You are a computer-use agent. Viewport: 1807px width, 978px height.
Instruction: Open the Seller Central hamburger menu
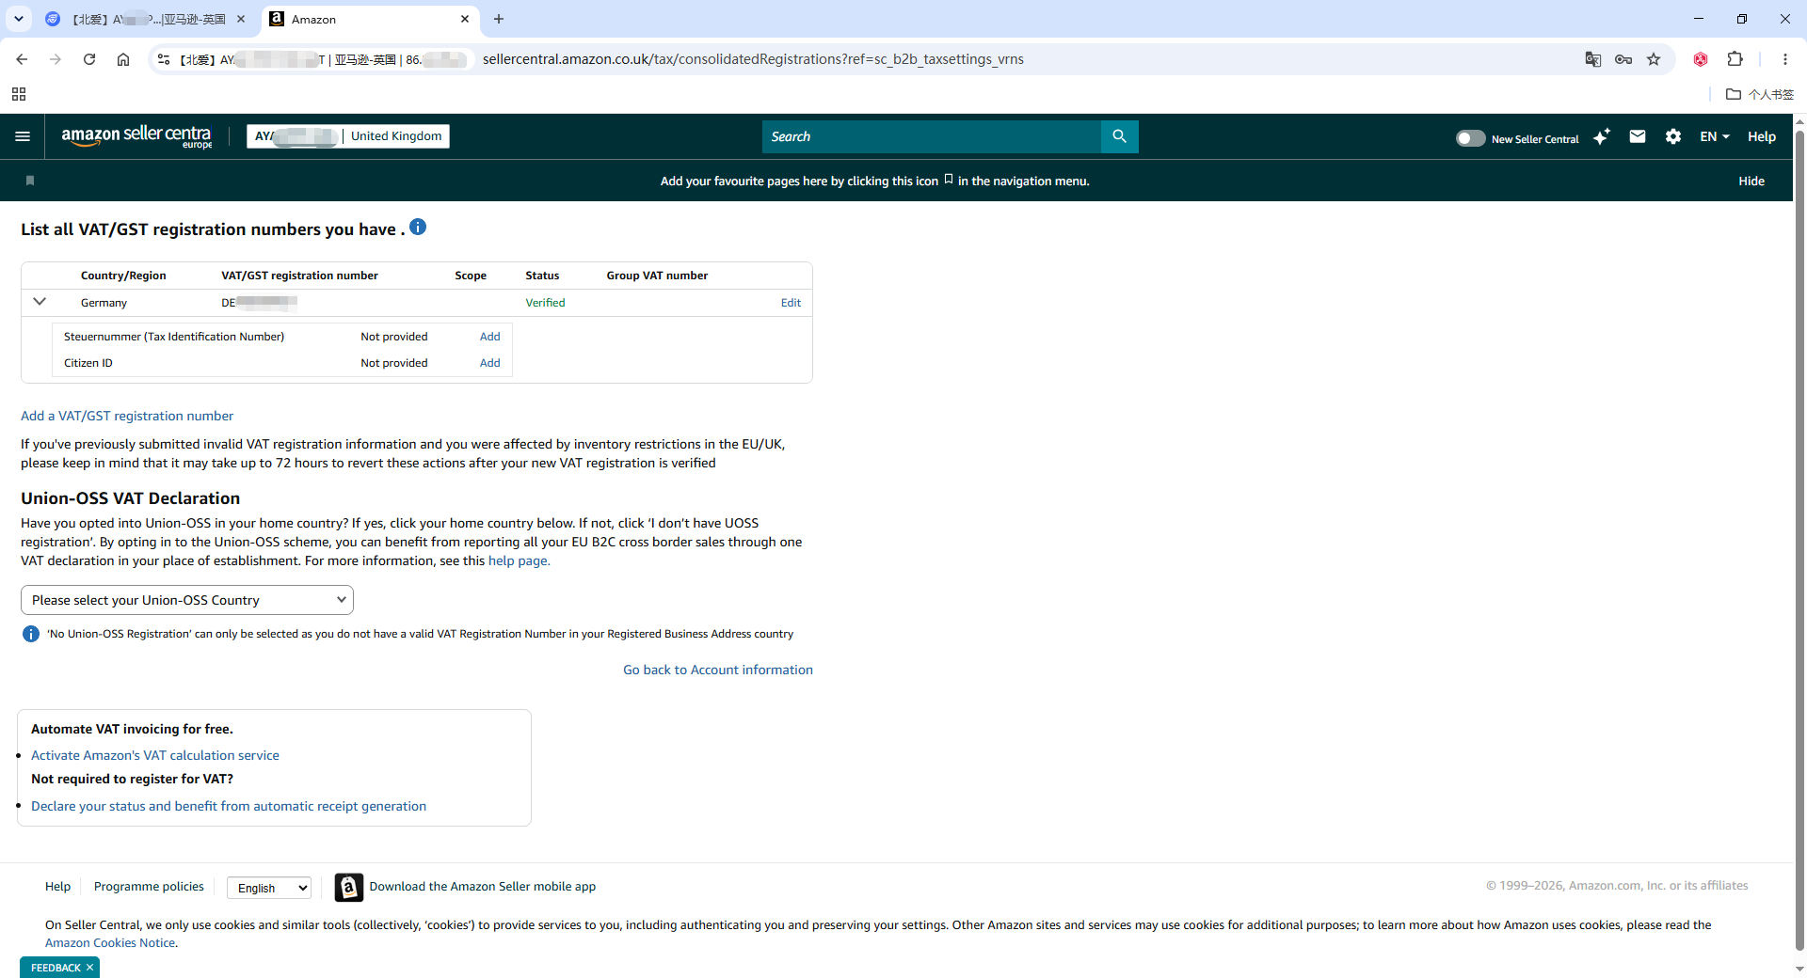[x=23, y=136]
